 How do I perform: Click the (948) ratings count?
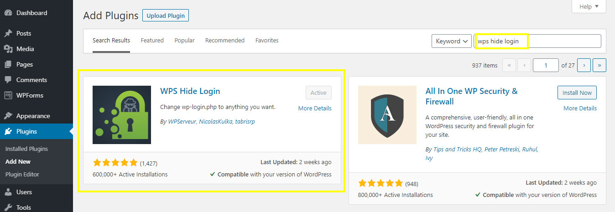pos(412,184)
